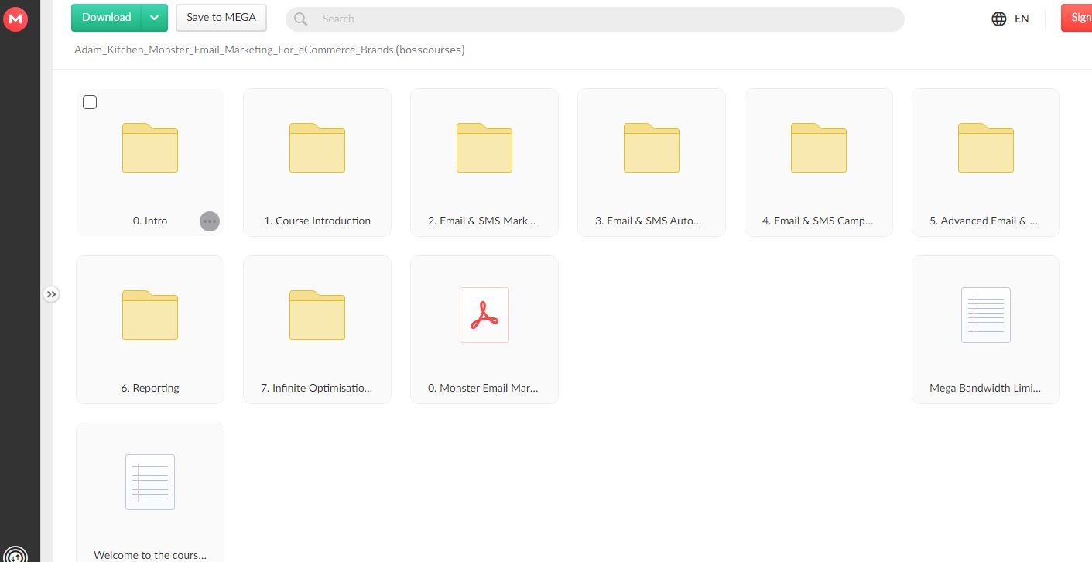Expand the collapsed left sidebar panel
1092x562 pixels.
pos(51,294)
